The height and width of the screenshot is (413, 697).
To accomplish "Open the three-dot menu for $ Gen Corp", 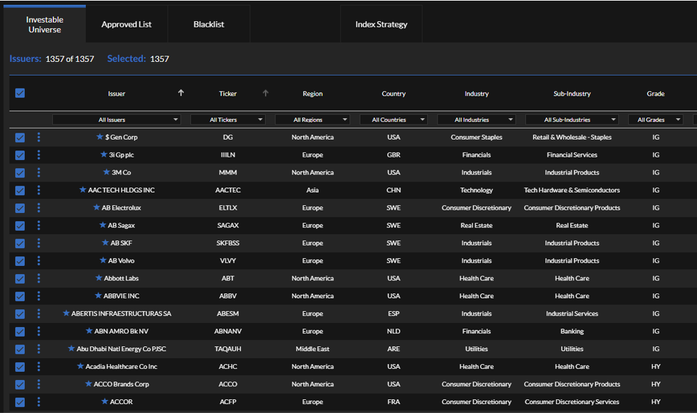I will (38, 137).
